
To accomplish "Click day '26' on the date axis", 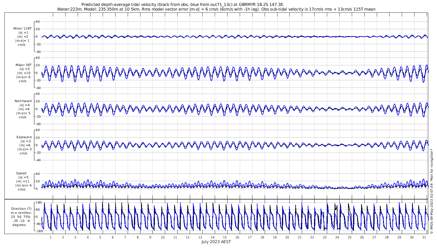I will 362,237.
